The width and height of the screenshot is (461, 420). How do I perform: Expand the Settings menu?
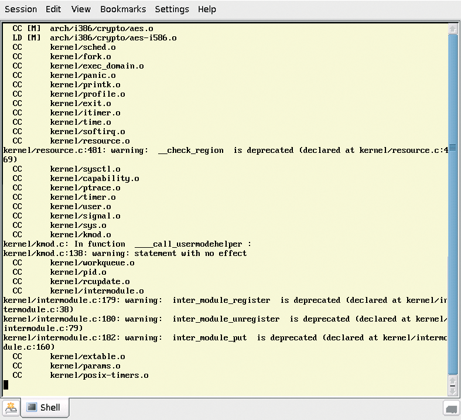[172, 9]
